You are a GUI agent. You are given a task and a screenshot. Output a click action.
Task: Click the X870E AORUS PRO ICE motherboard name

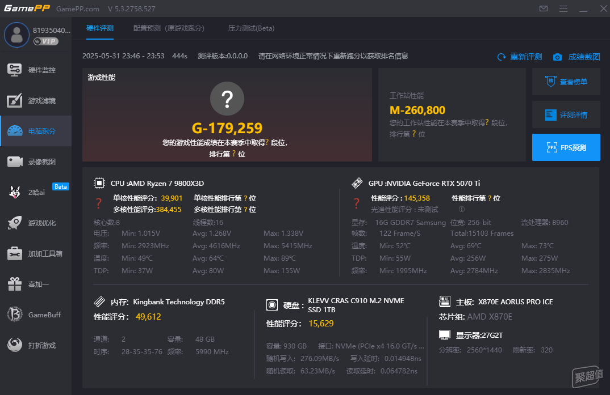point(516,302)
